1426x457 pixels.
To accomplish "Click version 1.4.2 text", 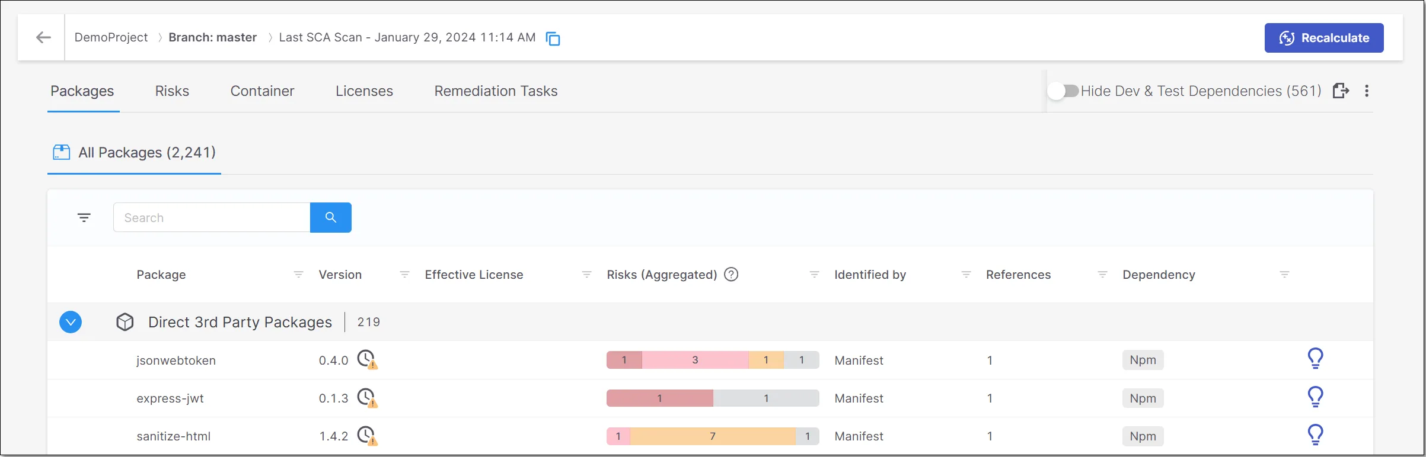I will pyautogui.click(x=333, y=436).
